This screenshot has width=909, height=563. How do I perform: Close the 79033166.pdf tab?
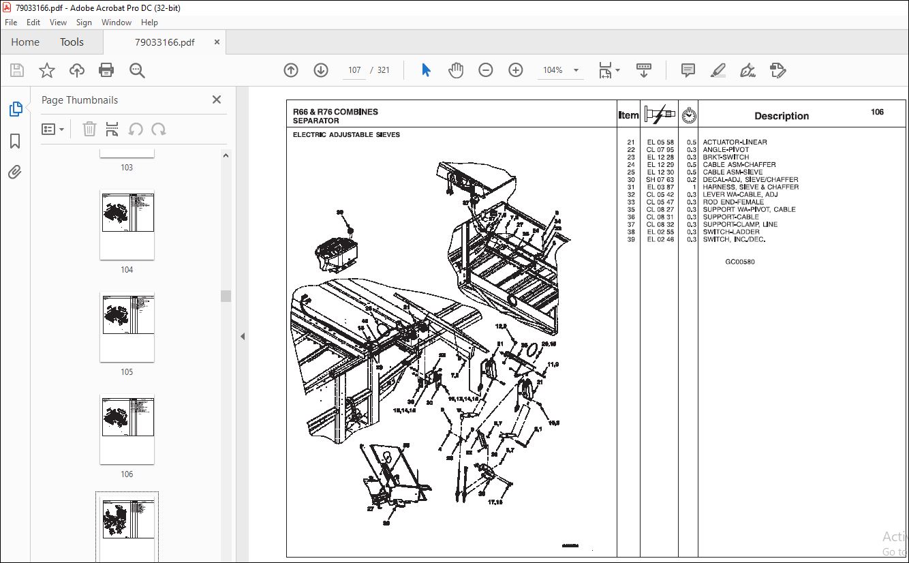tap(217, 42)
